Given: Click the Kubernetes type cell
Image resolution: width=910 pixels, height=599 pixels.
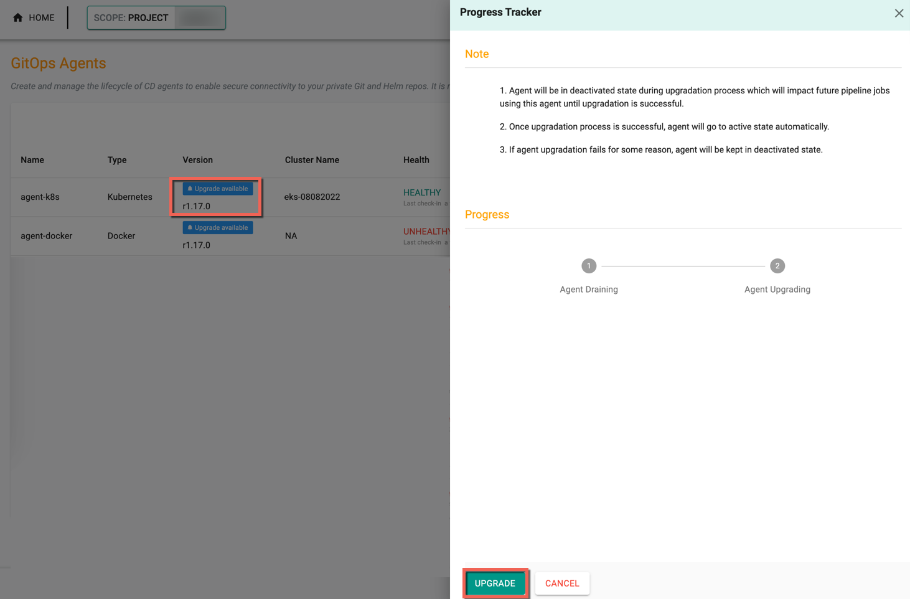Looking at the screenshot, I should tap(129, 197).
